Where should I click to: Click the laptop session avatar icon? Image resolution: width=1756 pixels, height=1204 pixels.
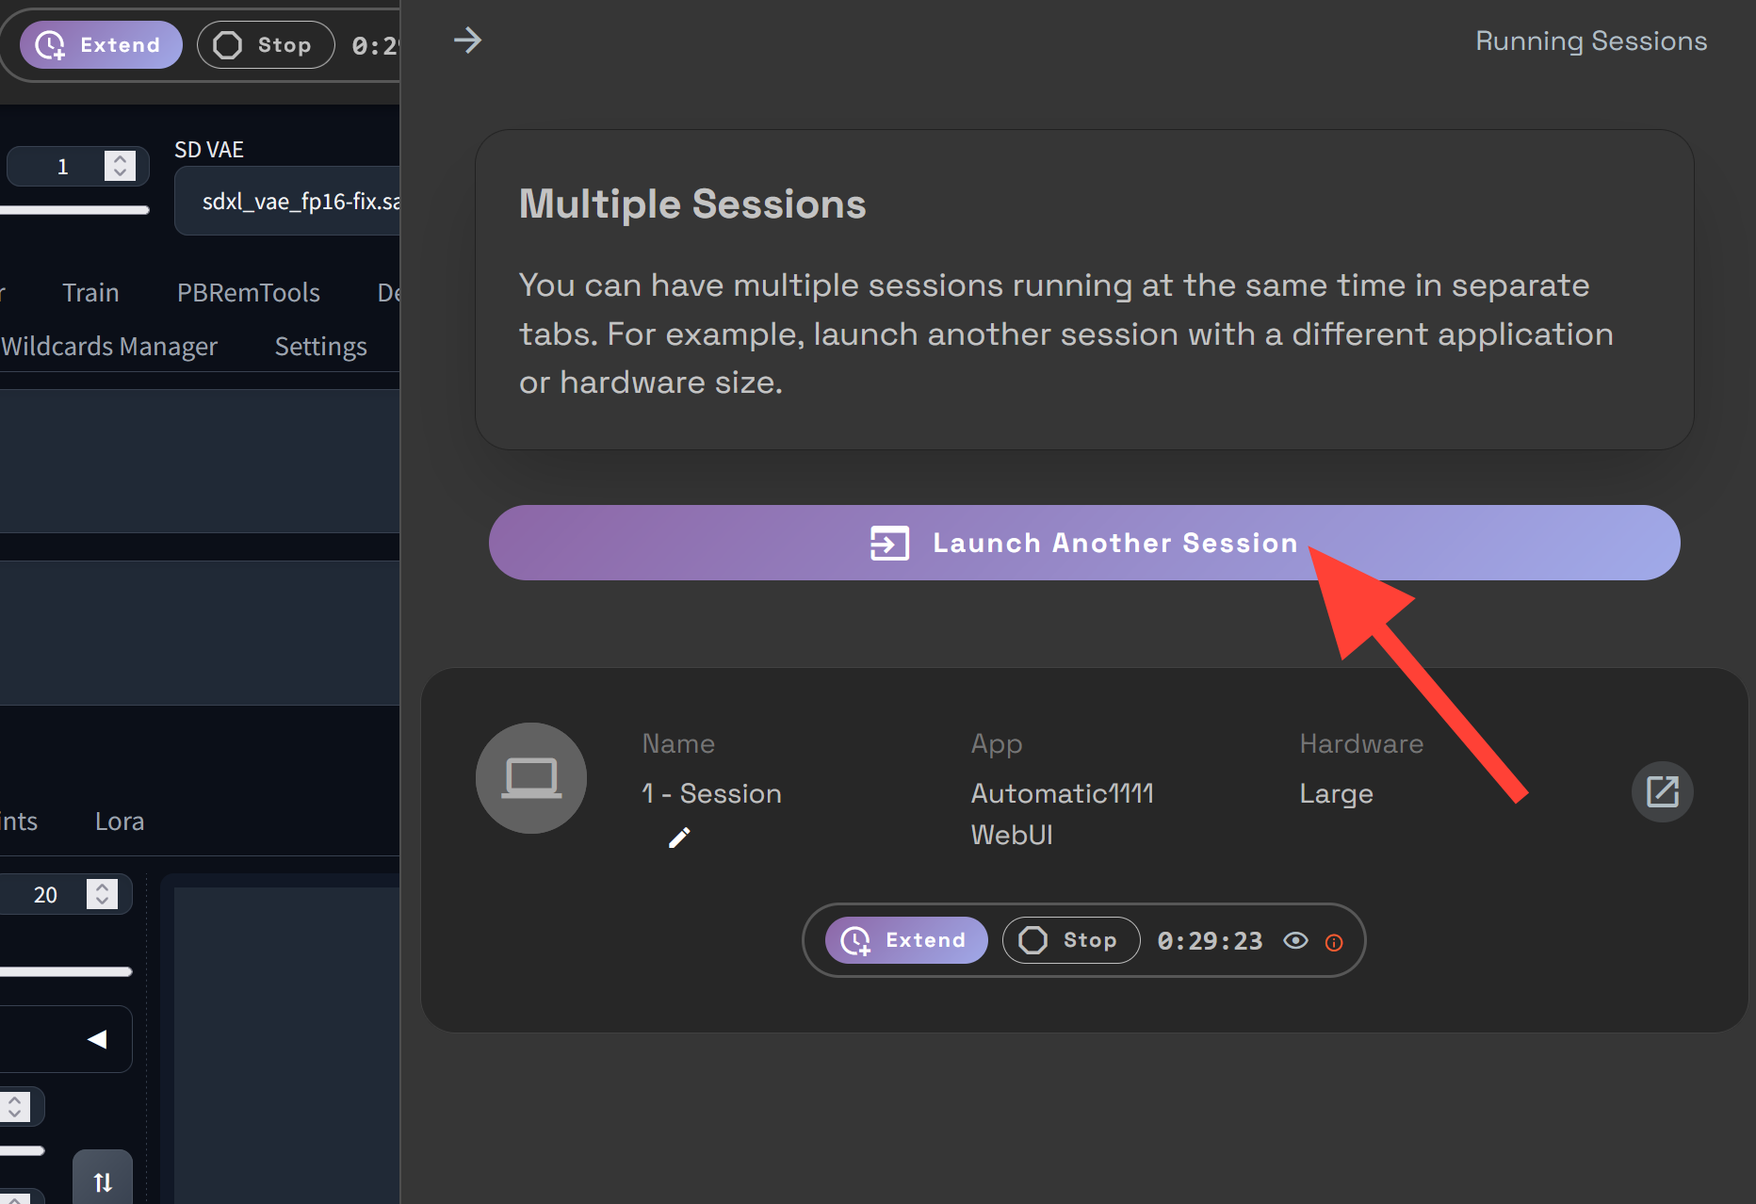[x=531, y=778]
